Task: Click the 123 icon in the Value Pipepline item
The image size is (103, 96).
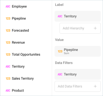Action: (60, 51)
